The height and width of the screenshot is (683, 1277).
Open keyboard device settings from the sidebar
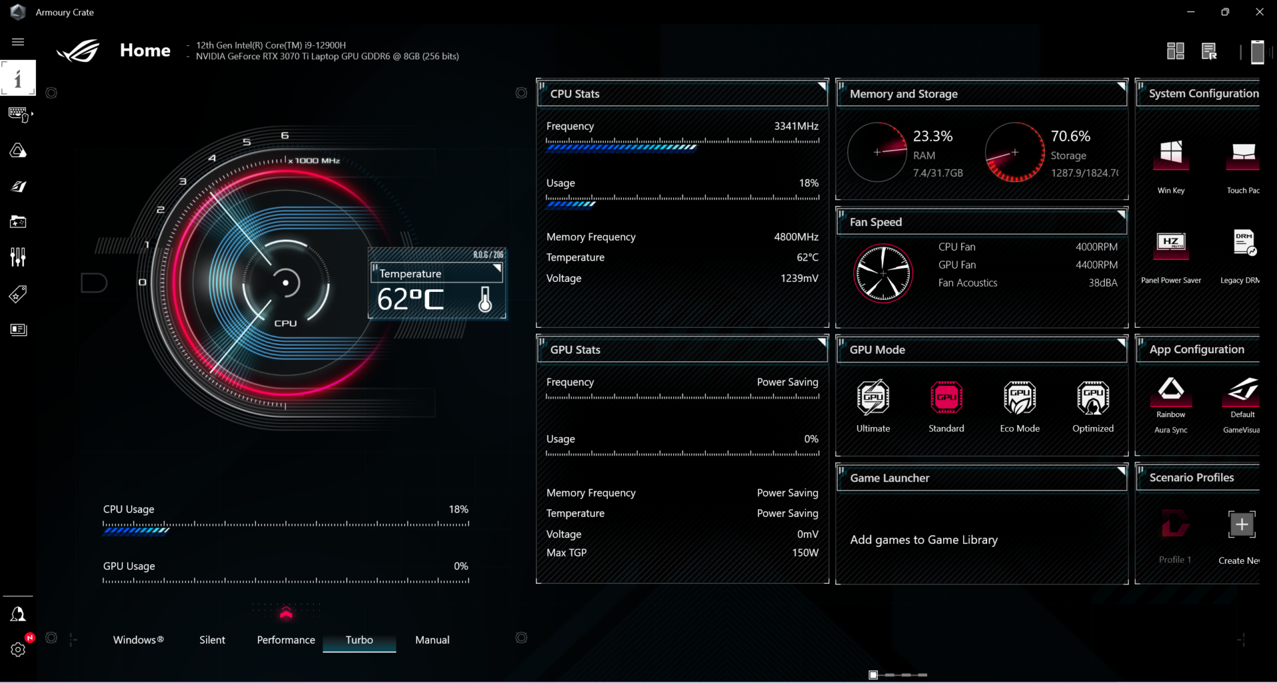coord(18,114)
